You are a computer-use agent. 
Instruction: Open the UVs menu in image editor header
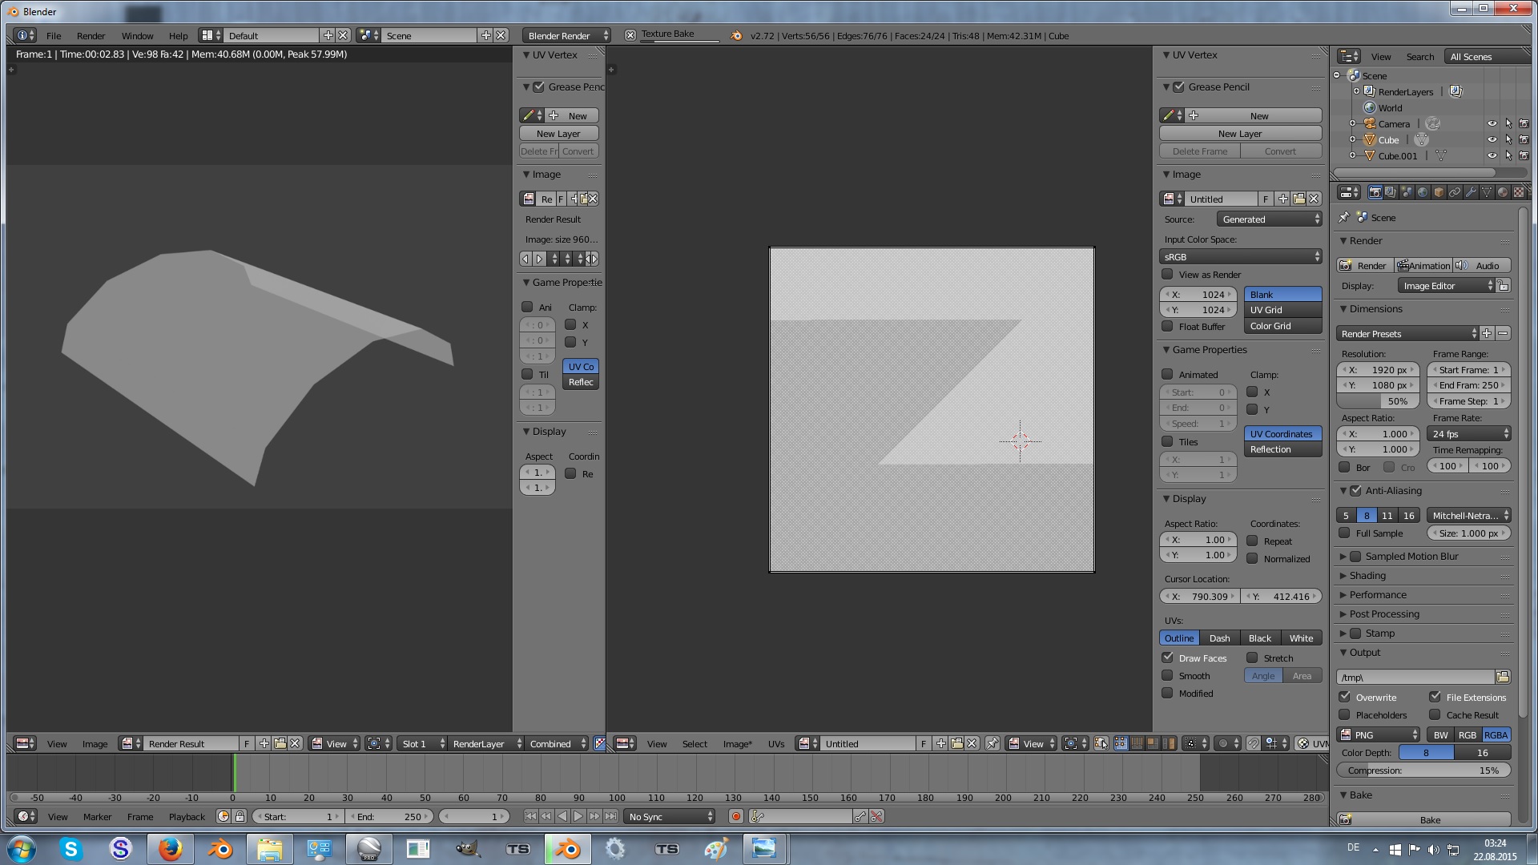click(x=775, y=743)
